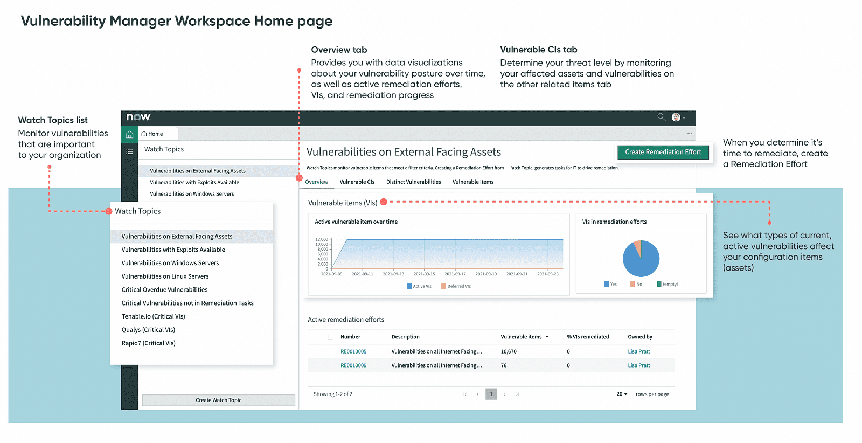
Task: Click the active vulnerable item area chart
Action: click(x=447, y=254)
